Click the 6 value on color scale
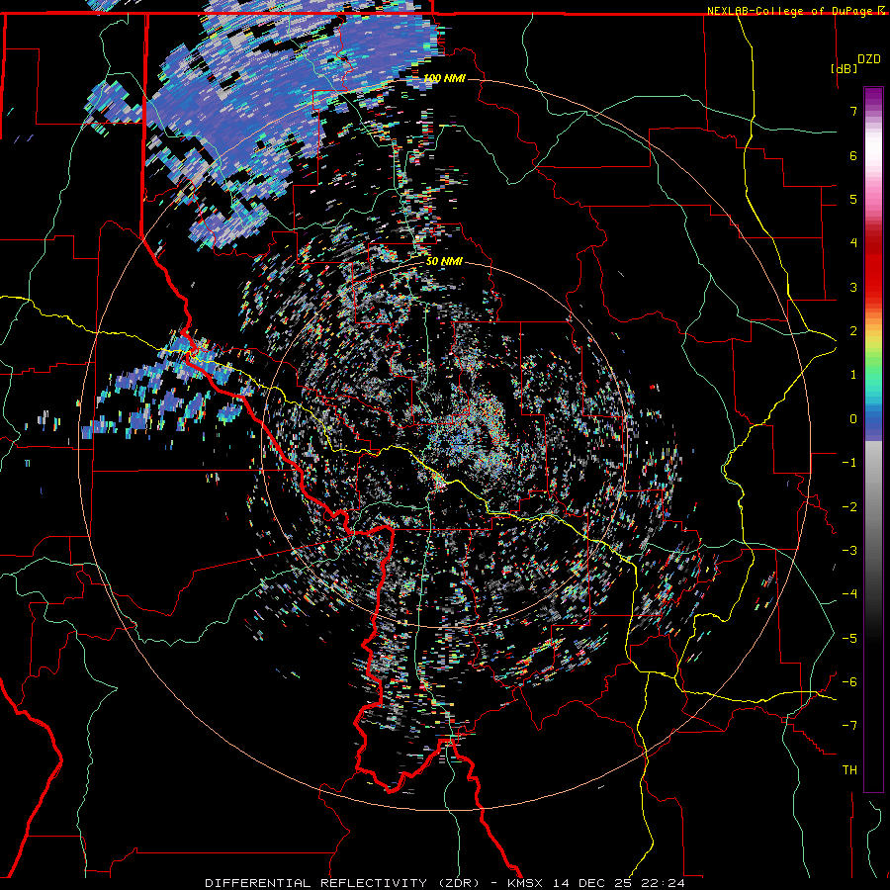 [853, 155]
